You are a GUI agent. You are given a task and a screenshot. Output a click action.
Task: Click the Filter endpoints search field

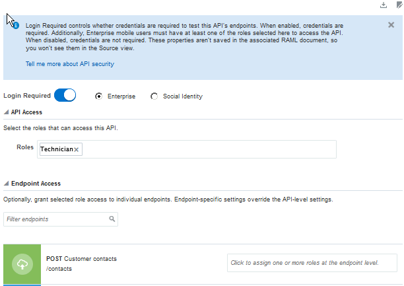coord(56,219)
